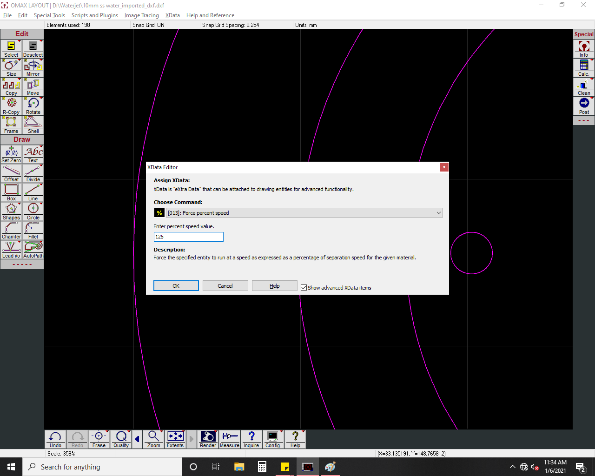Activate the Divide tool
The height and width of the screenshot is (476, 595).
pos(33,173)
